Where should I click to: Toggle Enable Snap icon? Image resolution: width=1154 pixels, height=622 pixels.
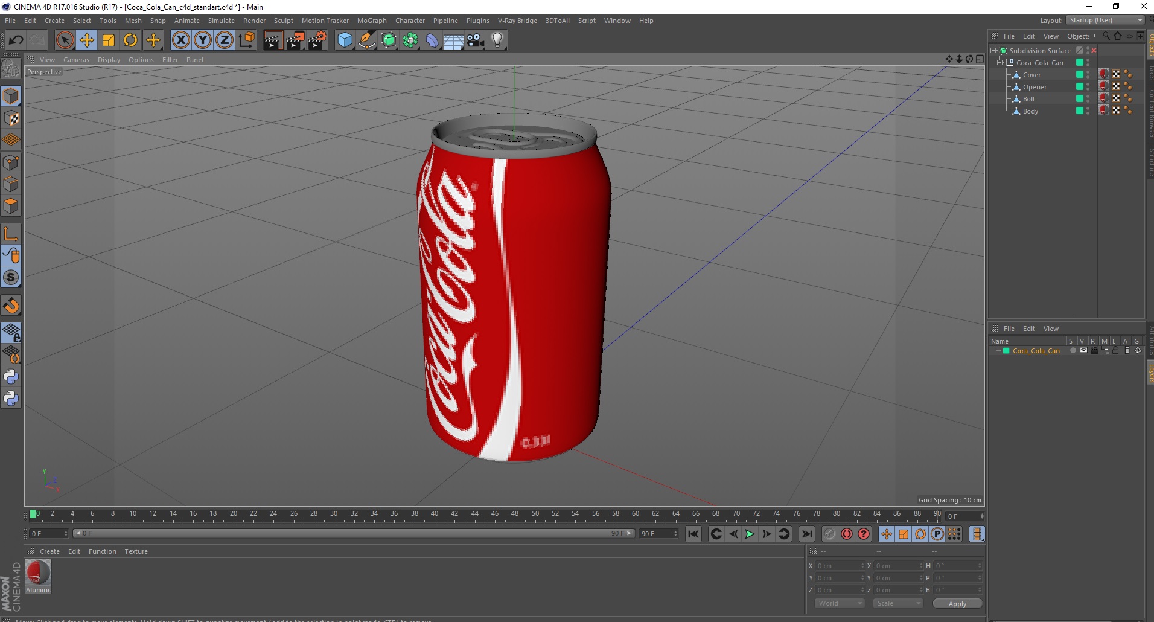point(11,306)
